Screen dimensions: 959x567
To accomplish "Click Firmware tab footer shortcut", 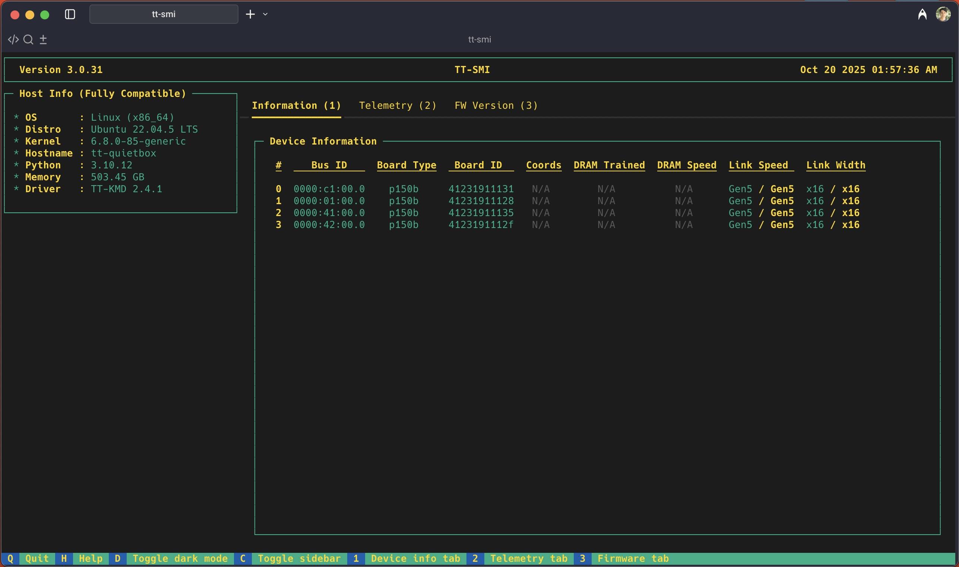I will [x=633, y=558].
